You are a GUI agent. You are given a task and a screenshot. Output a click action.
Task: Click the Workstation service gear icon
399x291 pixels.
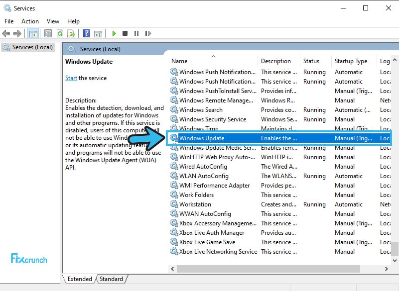174,204
